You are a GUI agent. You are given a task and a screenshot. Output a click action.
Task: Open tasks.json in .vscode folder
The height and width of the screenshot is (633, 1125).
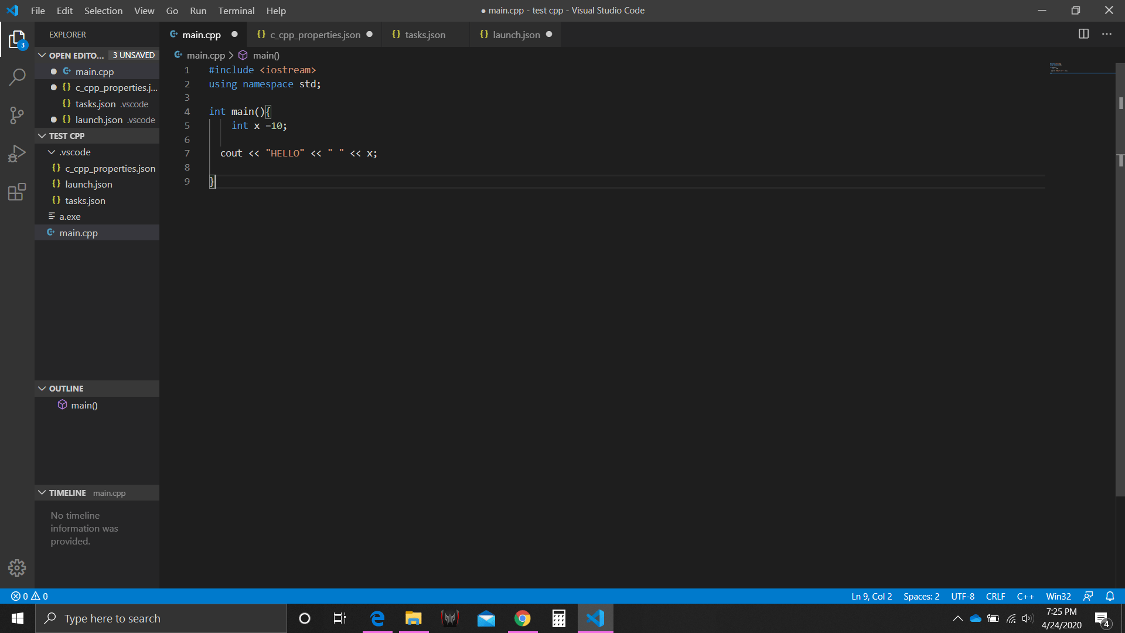coord(97,200)
